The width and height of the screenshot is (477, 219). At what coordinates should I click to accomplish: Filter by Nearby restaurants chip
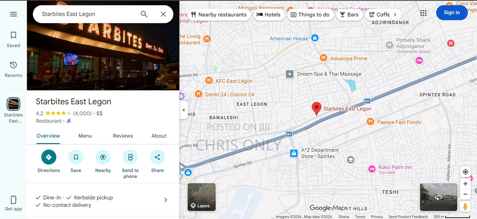coord(219,15)
